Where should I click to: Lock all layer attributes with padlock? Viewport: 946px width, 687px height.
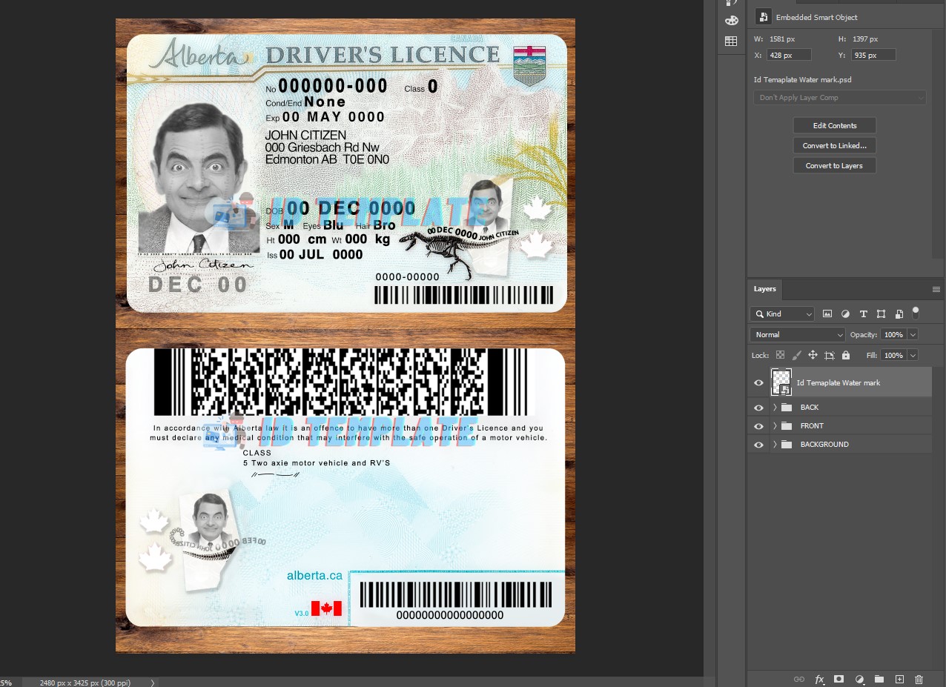click(846, 355)
